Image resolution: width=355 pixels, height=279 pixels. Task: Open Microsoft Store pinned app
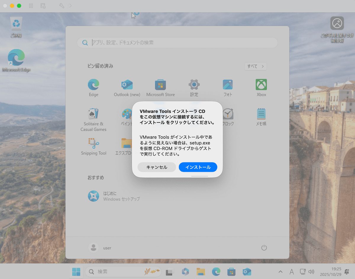point(161,88)
